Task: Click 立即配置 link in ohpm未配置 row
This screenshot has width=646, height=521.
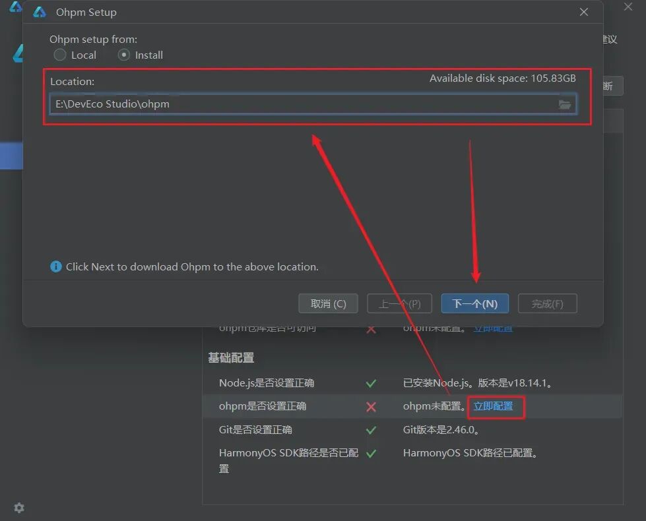Action: tap(493, 406)
